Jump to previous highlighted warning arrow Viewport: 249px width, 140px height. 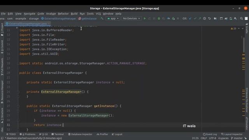(239, 28)
